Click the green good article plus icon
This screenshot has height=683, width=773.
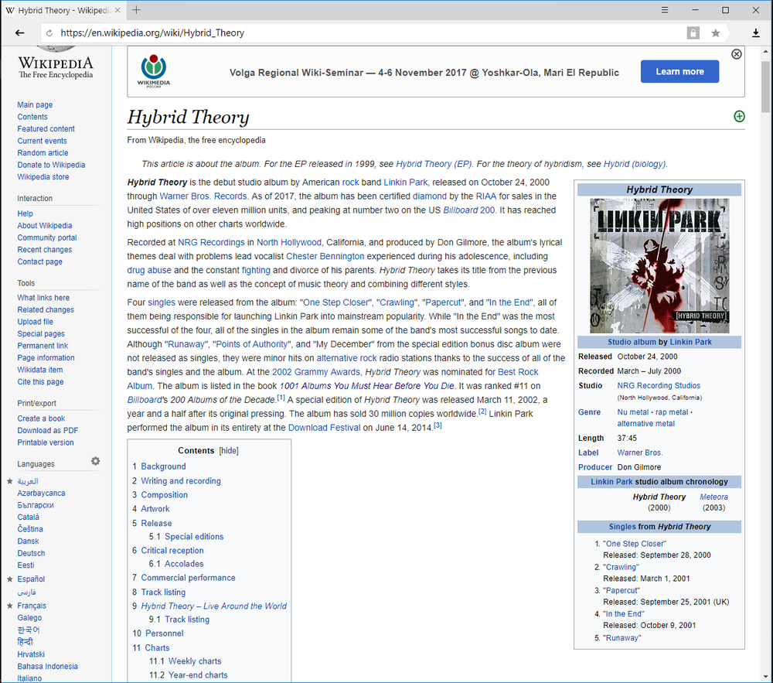tap(739, 116)
